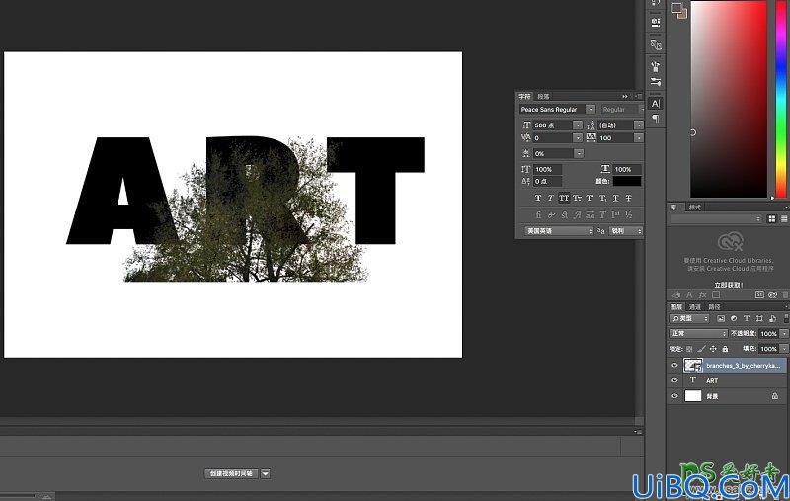Image resolution: width=790 pixels, height=501 pixels.
Task: Open the layer blend mode dropdown 正常
Action: tap(698, 334)
